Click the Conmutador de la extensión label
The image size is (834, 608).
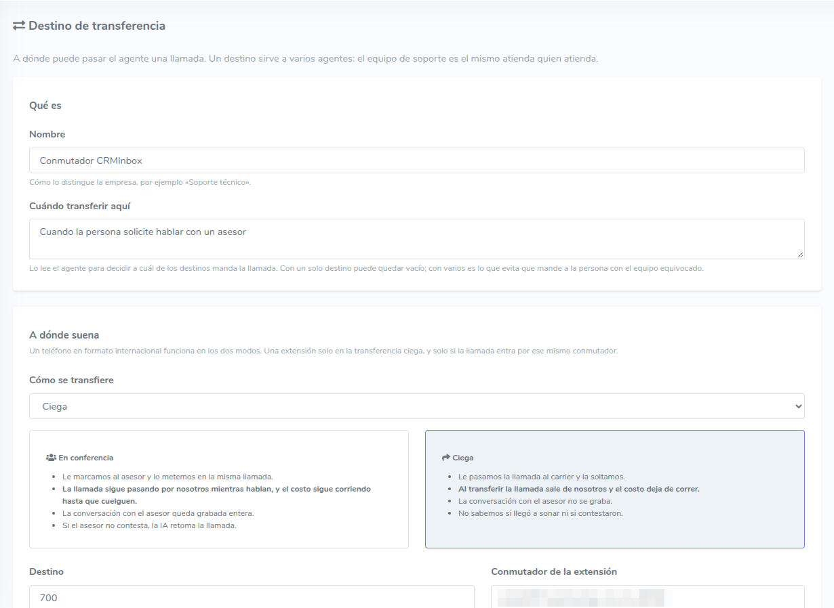554,571
